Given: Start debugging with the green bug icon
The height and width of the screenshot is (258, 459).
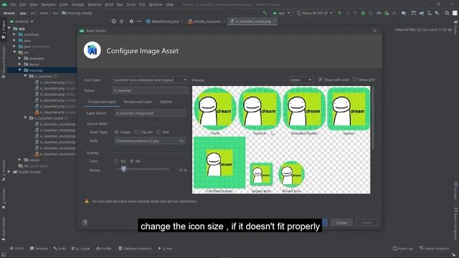Looking at the screenshot, I should pyautogui.click(x=363, y=13).
